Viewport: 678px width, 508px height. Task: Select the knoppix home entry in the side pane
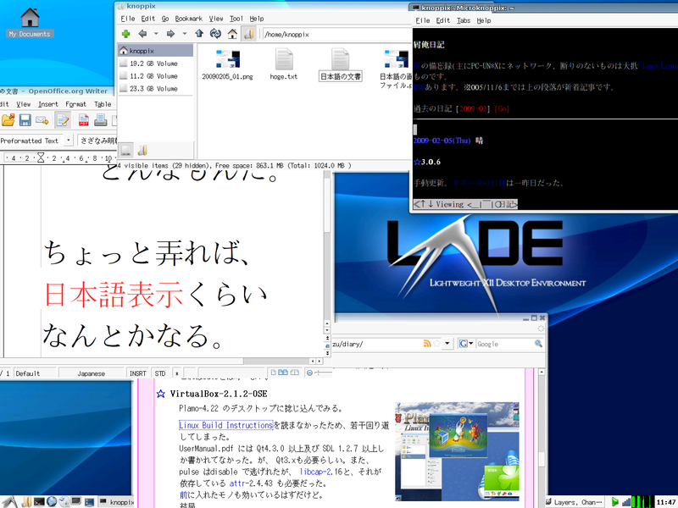tap(156, 51)
